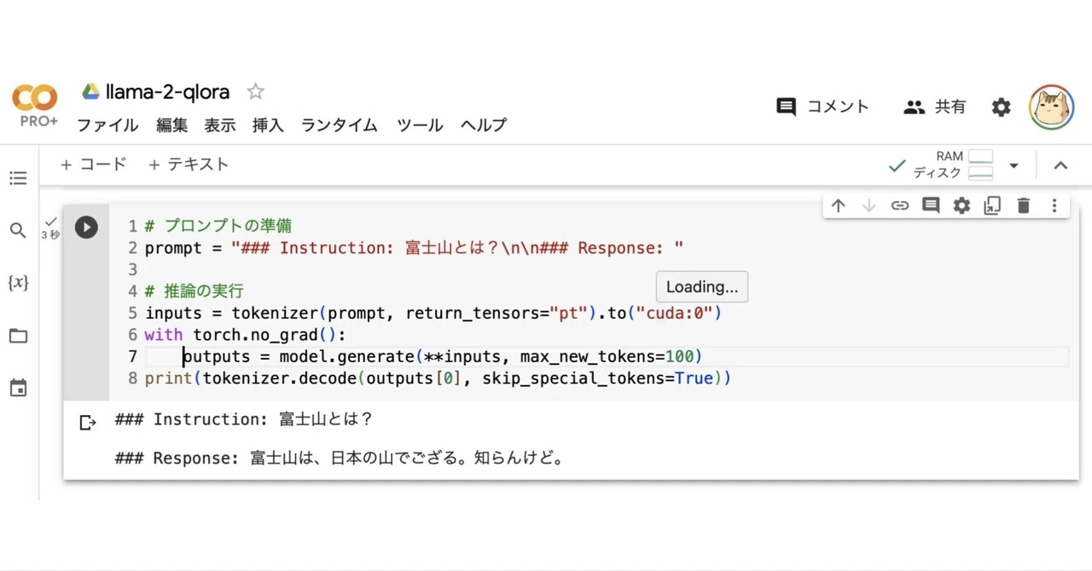Add a code cell with + コード

click(93, 164)
